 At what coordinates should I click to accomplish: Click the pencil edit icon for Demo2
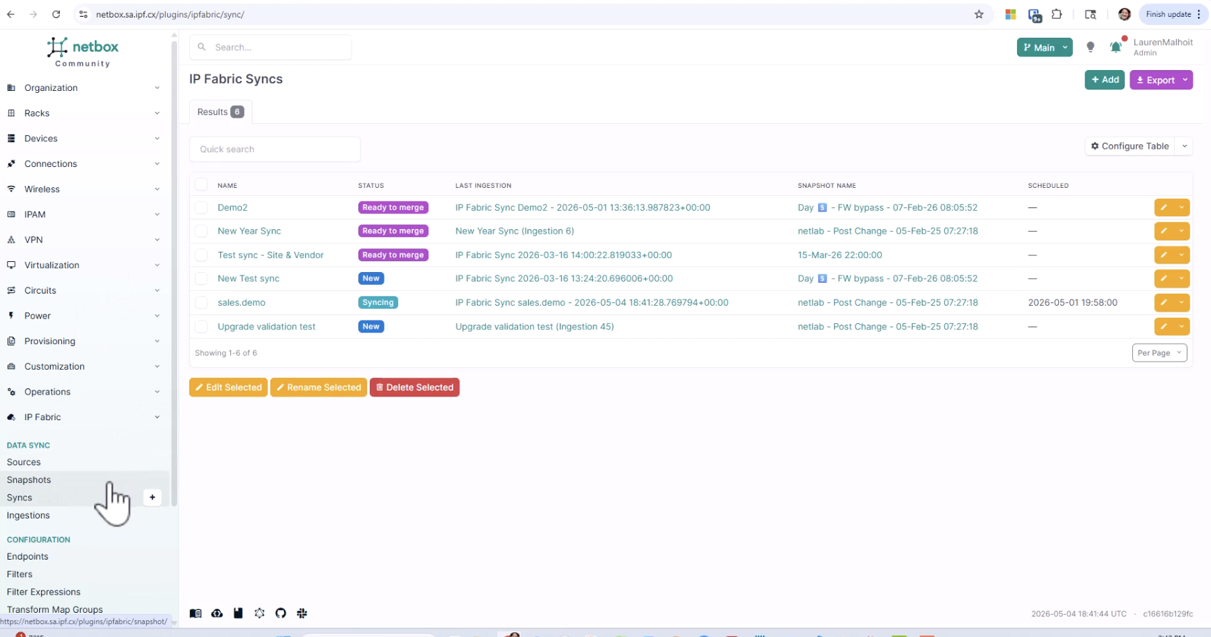click(1164, 207)
